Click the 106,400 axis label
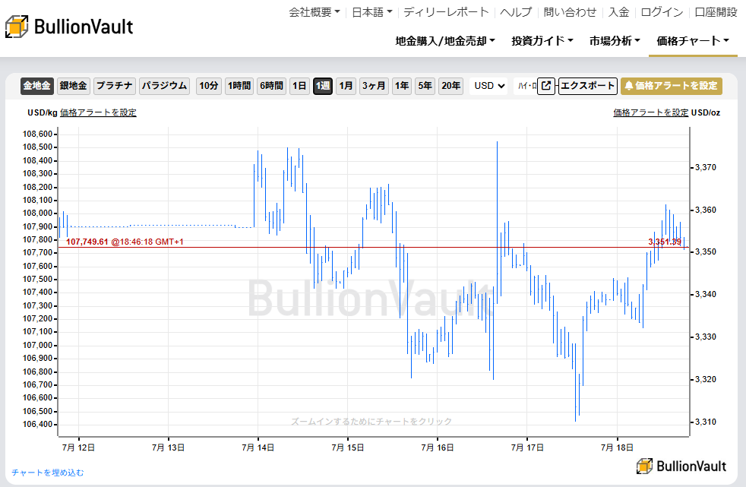The height and width of the screenshot is (487, 746). (x=37, y=424)
